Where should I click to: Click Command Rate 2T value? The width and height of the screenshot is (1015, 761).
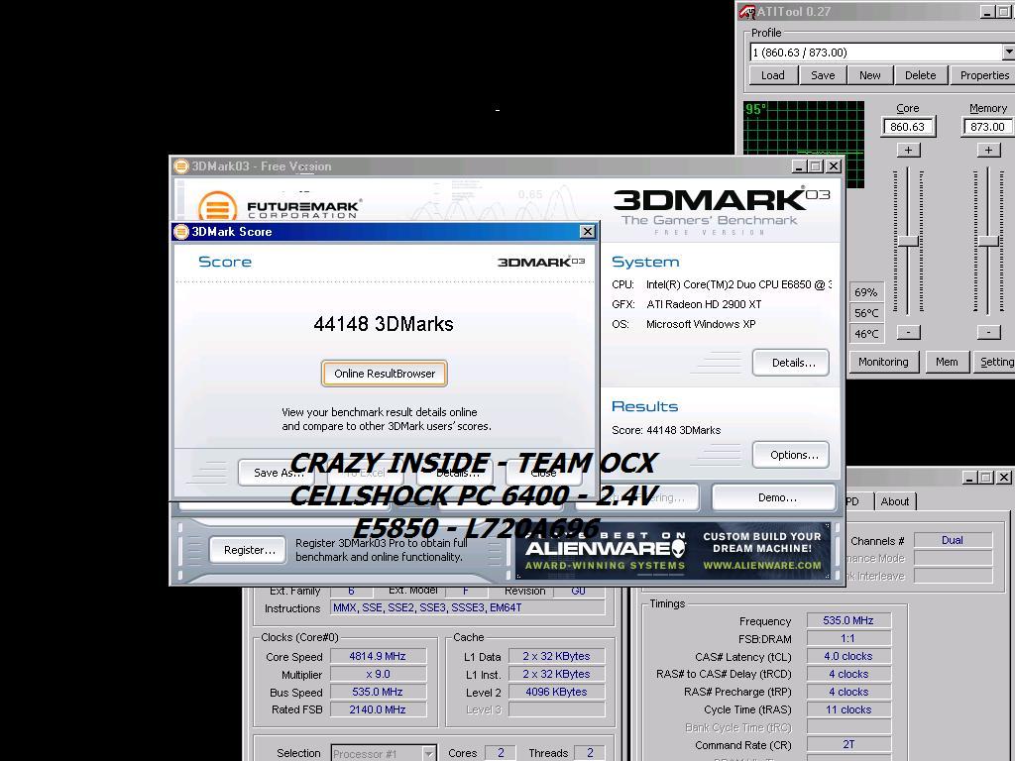click(848, 745)
